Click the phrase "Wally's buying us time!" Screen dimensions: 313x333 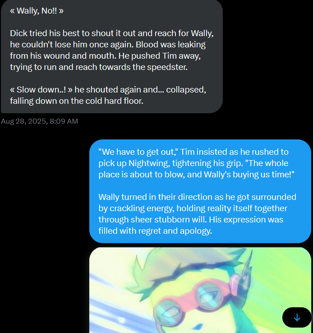249,174
